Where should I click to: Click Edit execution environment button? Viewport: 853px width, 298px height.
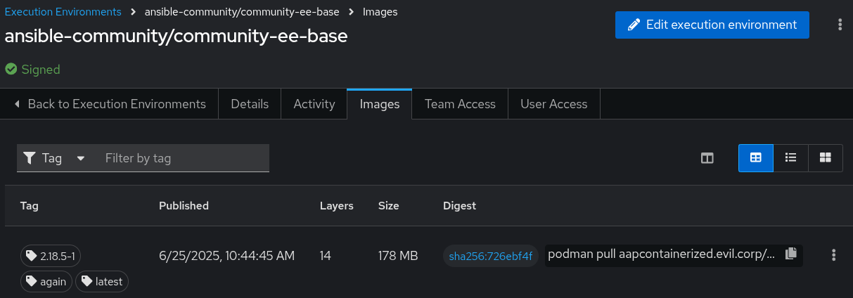click(712, 25)
